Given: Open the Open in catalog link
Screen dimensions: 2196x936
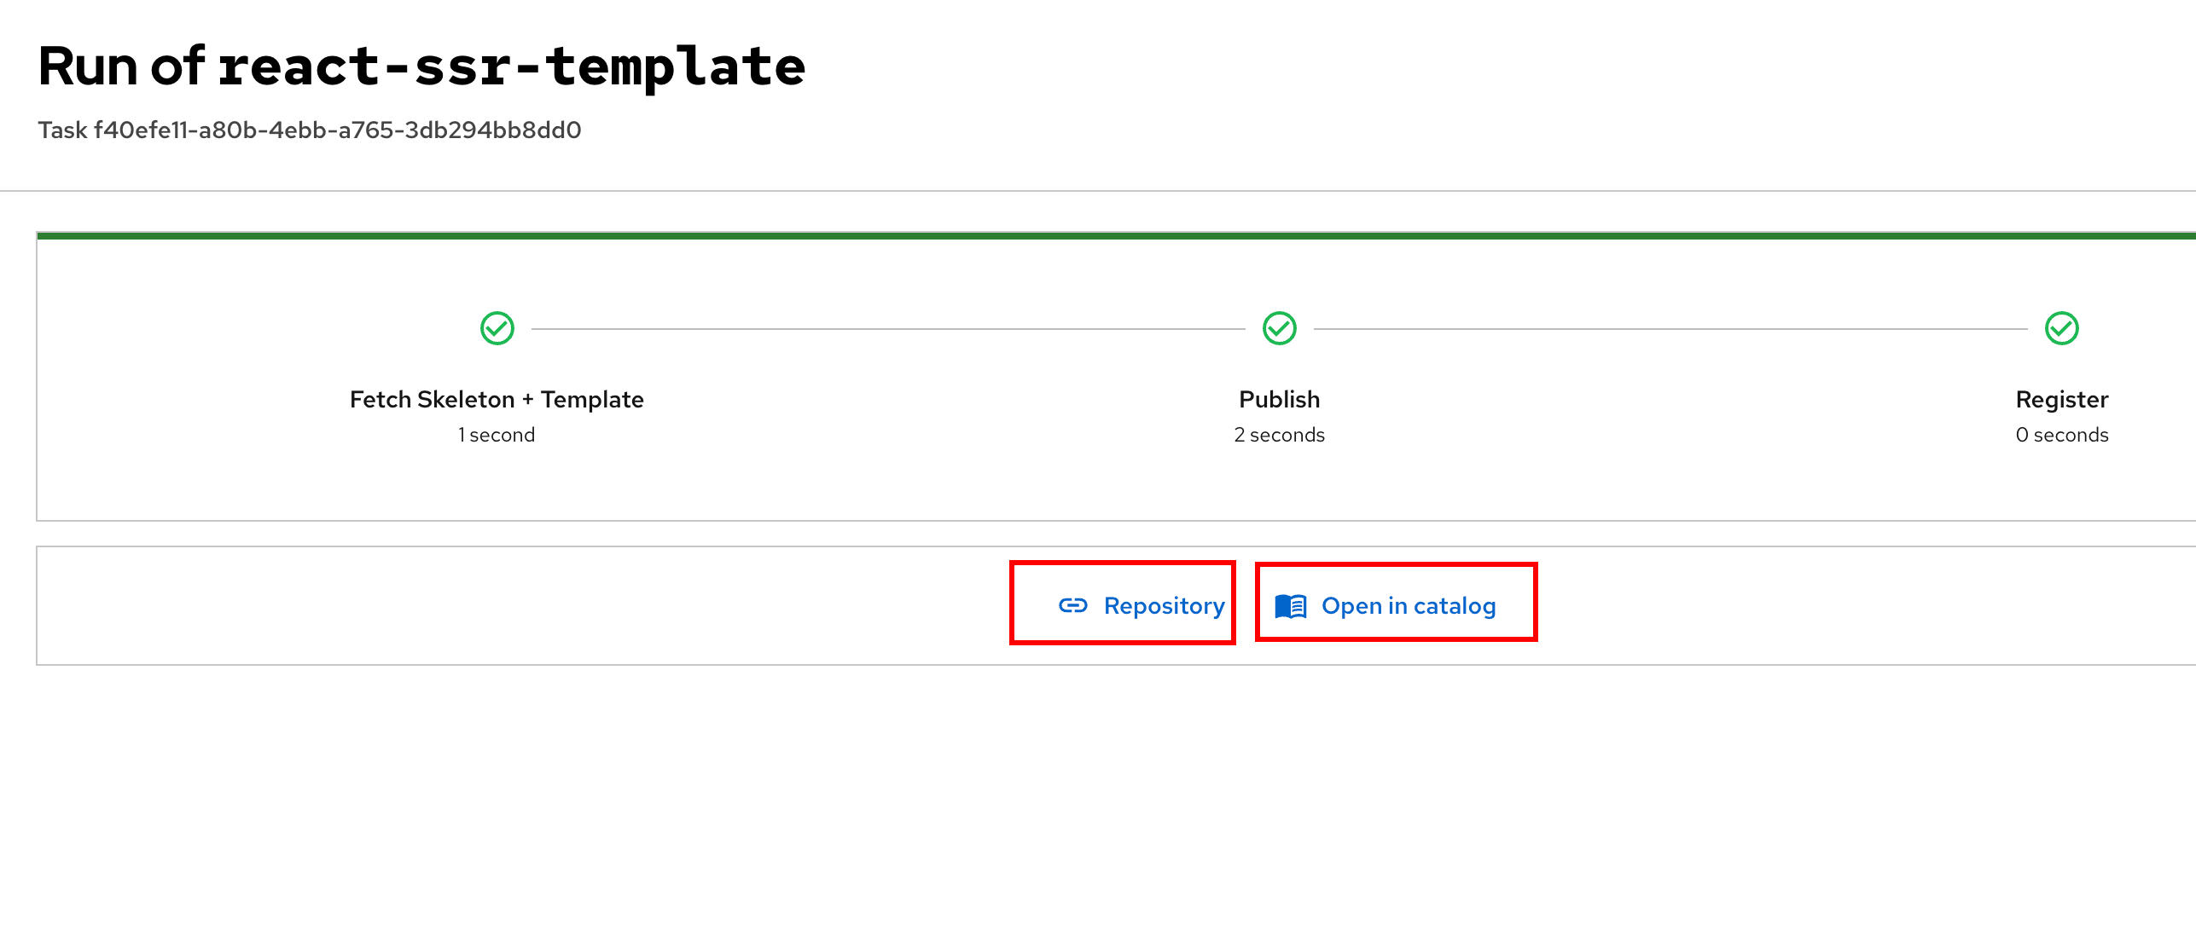Looking at the screenshot, I should (1386, 606).
